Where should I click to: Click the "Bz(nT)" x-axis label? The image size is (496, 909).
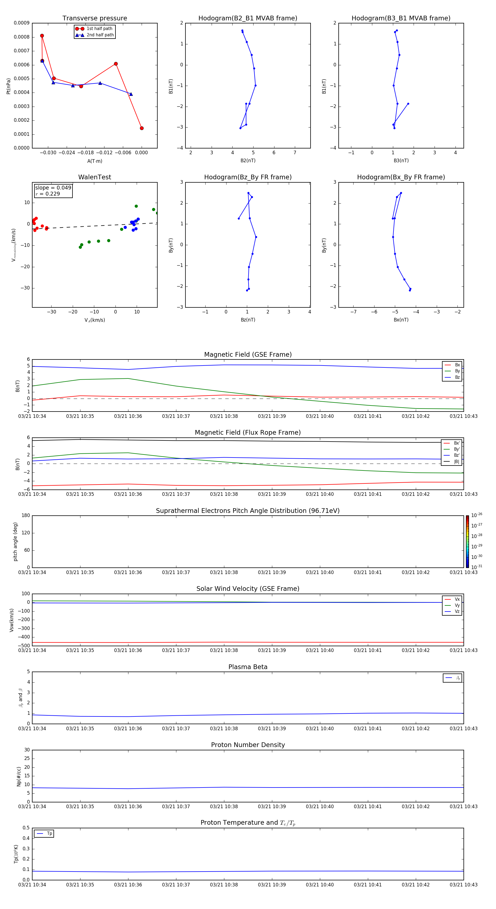(248, 320)
